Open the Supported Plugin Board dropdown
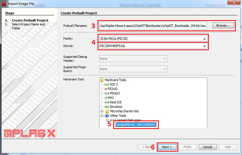 coord(133,69)
